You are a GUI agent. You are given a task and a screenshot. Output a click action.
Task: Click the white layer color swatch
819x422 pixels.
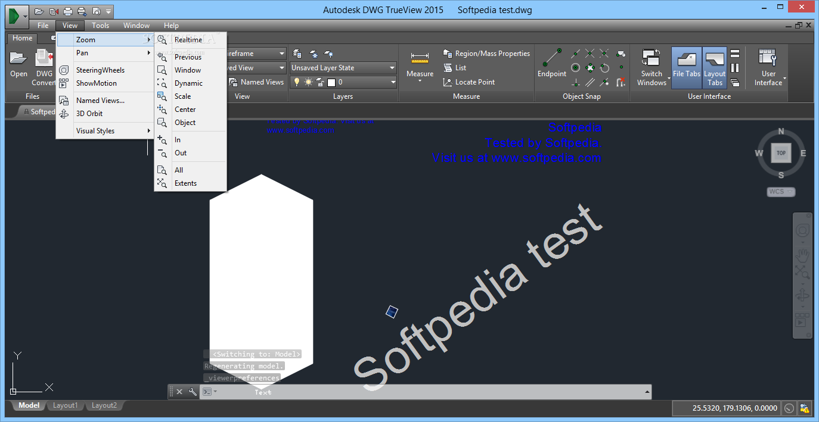332,82
